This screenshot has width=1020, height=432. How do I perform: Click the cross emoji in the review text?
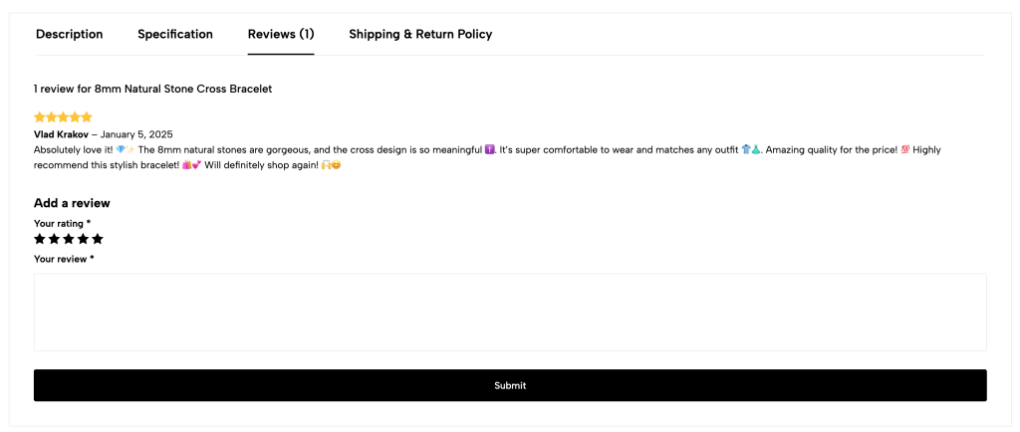click(489, 150)
